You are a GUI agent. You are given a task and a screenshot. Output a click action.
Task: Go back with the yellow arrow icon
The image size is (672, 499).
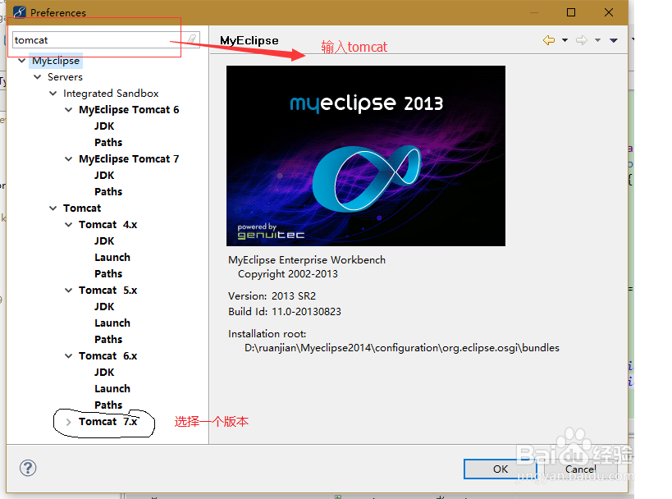tap(549, 40)
